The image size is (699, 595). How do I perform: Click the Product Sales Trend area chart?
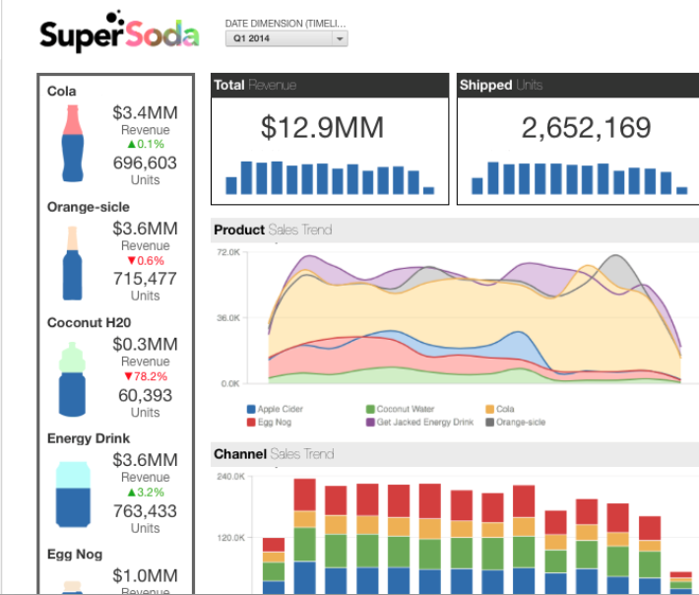click(x=475, y=319)
